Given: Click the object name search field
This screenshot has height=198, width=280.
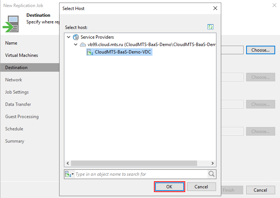Looking at the screenshot, I should click(x=141, y=174).
